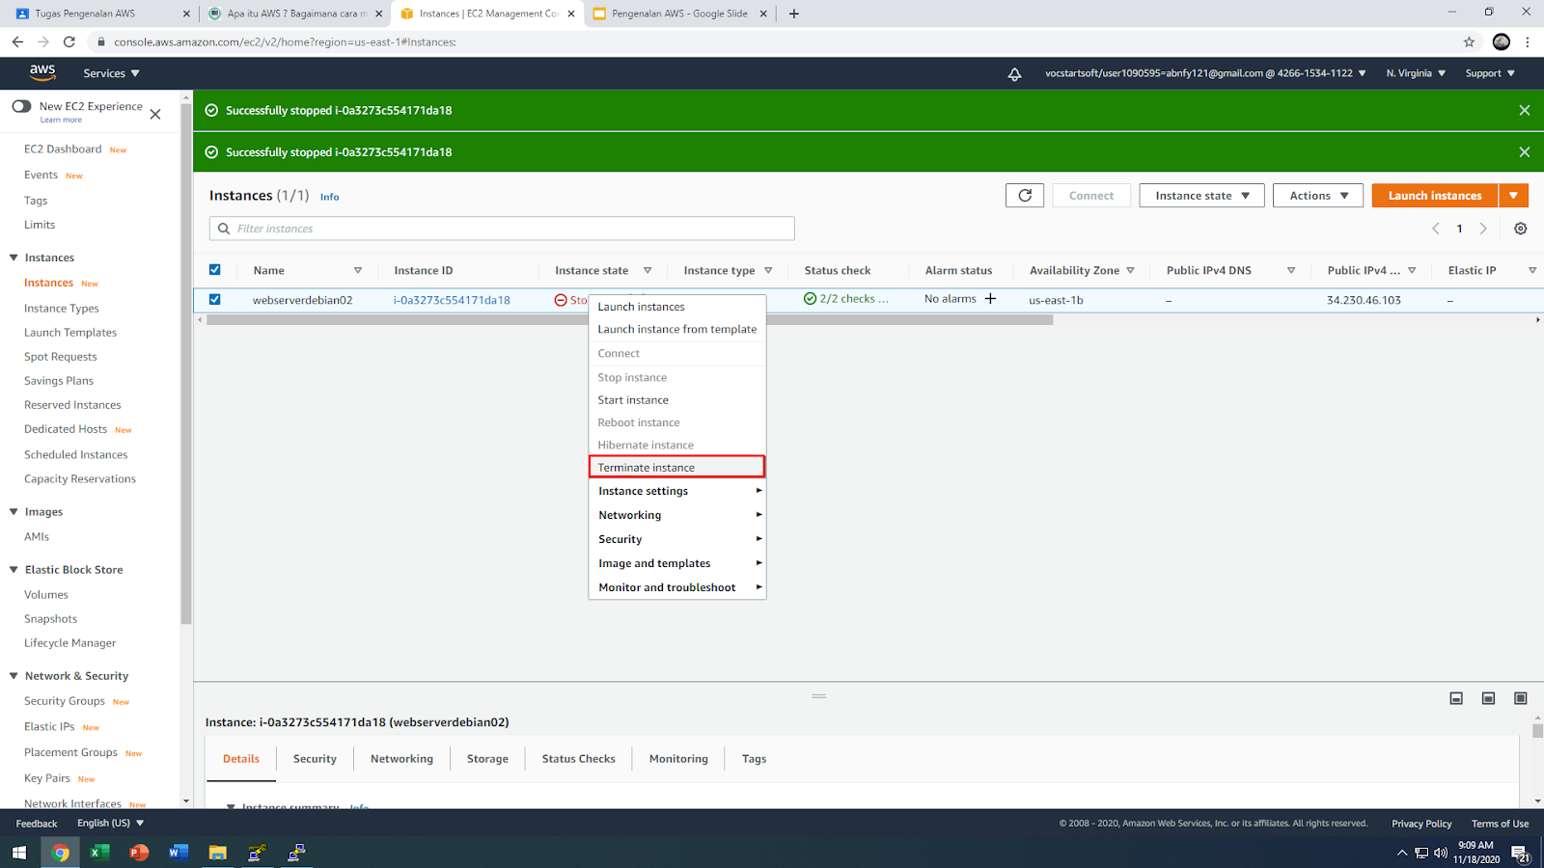Maximize details pane layout icon

pyautogui.click(x=1521, y=698)
